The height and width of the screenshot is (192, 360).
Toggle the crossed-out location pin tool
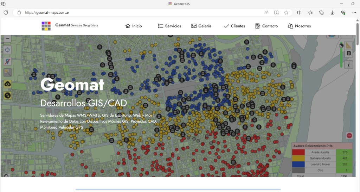(x=7, y=61)
